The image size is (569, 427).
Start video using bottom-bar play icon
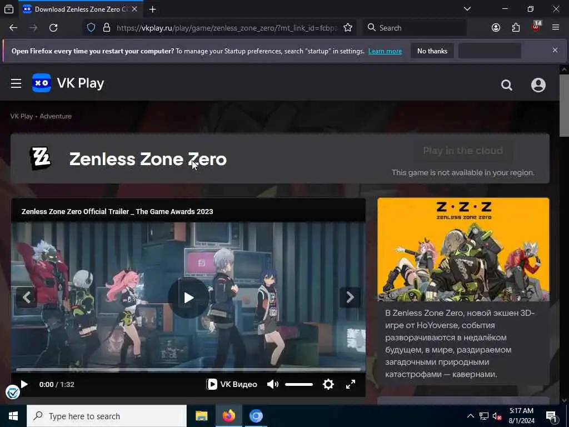pyautogui.click(x=24, y=384)
